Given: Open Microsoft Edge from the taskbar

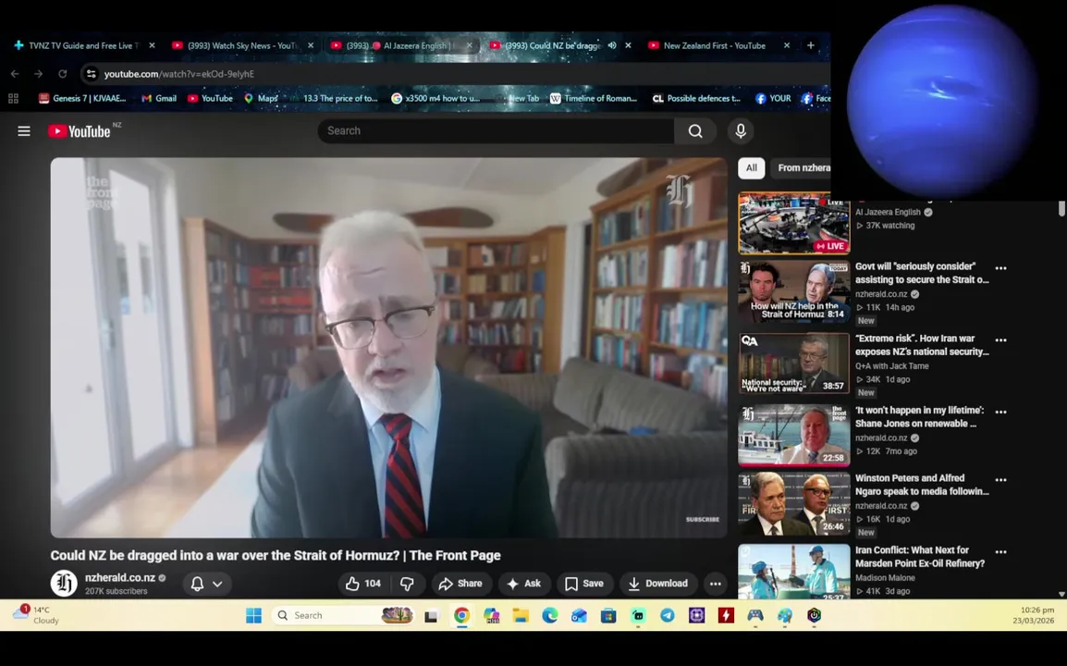Looking at the screenshot, I should tap(550, 616).
